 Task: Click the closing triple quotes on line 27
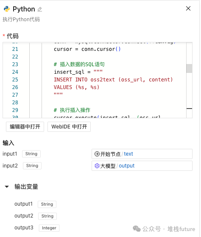pos(59,94)
